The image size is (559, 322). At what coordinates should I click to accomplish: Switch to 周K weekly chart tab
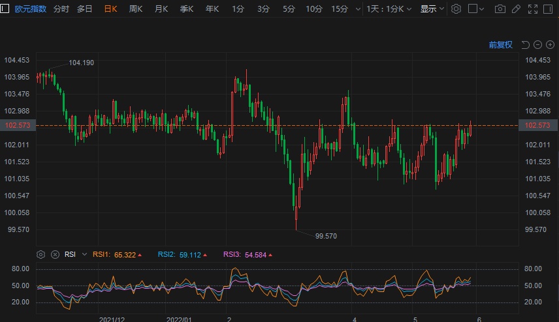pos(136,9)
